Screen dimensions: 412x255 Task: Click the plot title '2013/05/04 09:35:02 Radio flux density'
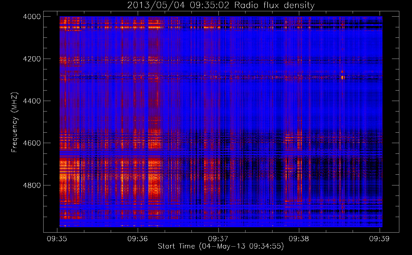[221, 5]
